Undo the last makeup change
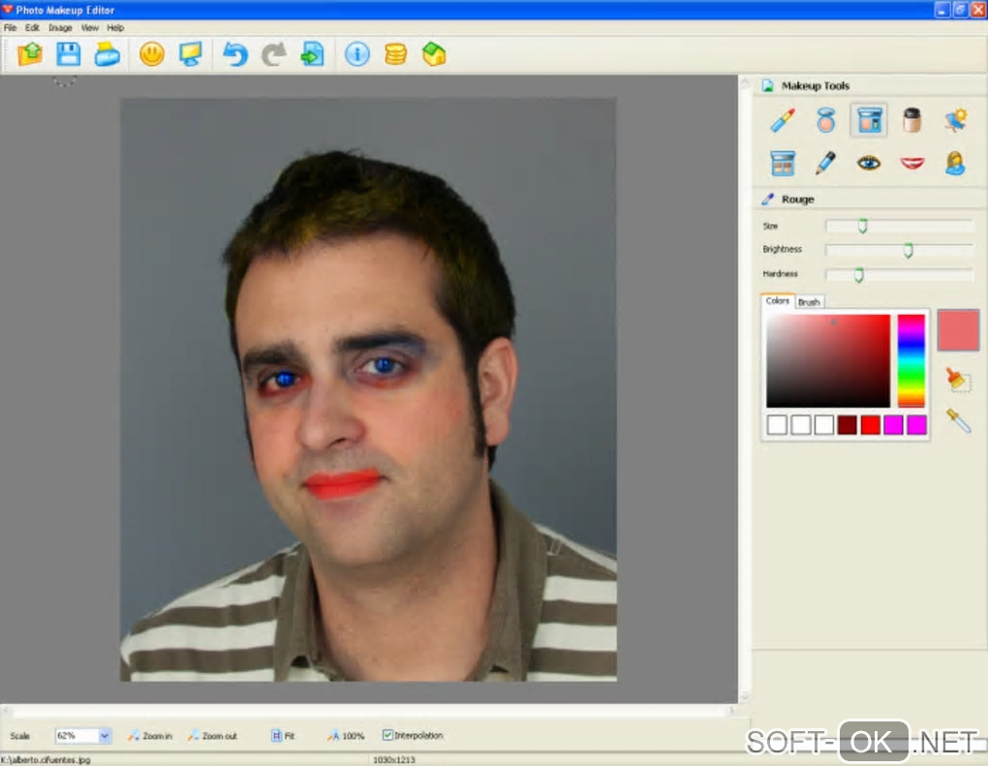Image resolution: width=988 pixels, height=766 pixels. pos(235,54)
